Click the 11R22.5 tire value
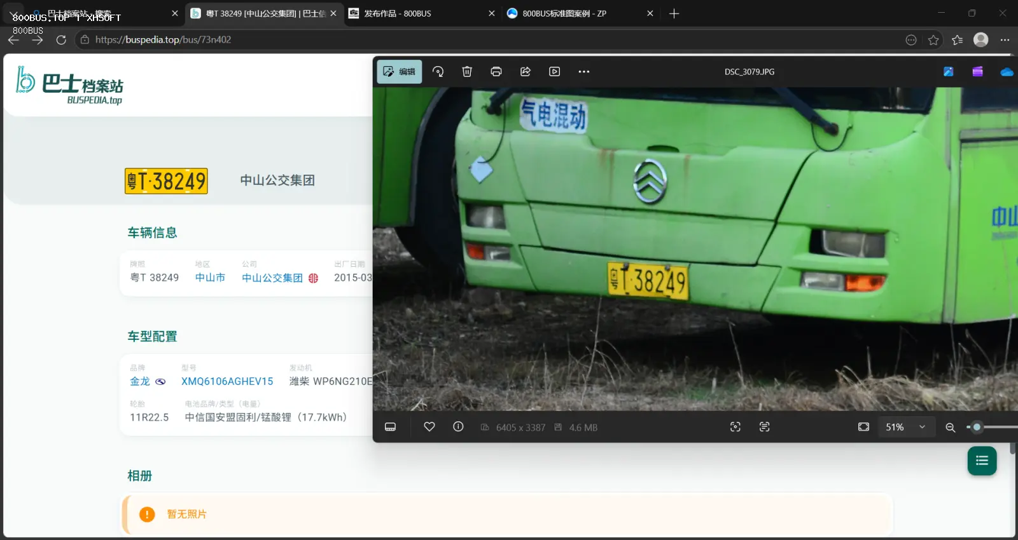This screenshot has height=540, width=1018. 150,417
